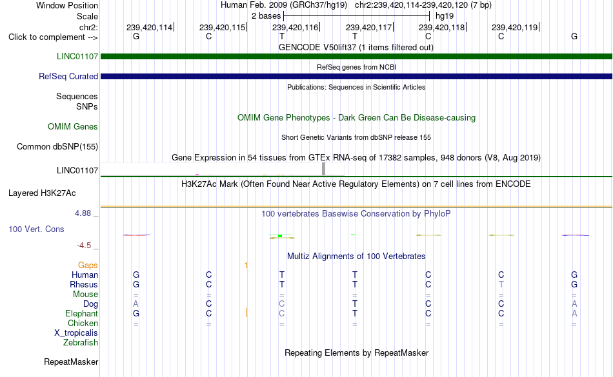Click the Human alignment row label

coord(85,275)
